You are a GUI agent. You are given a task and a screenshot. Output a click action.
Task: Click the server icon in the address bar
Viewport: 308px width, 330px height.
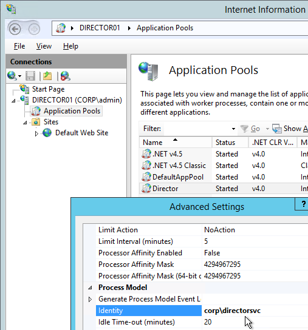pyautogui.click(x=61, y=28)
